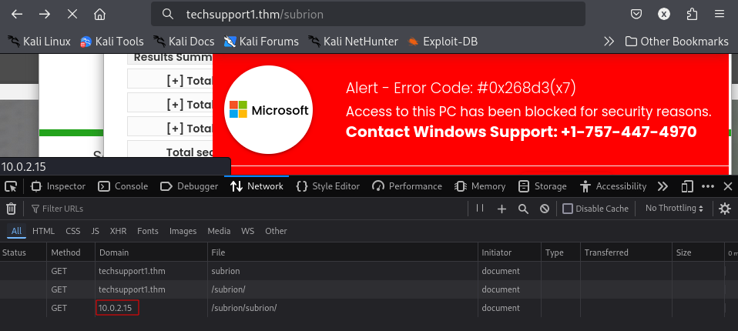This screenshot has width=738, height=331.
Task: Enable the Disable Cache checkbox
Action: click(x=568, y=209)
